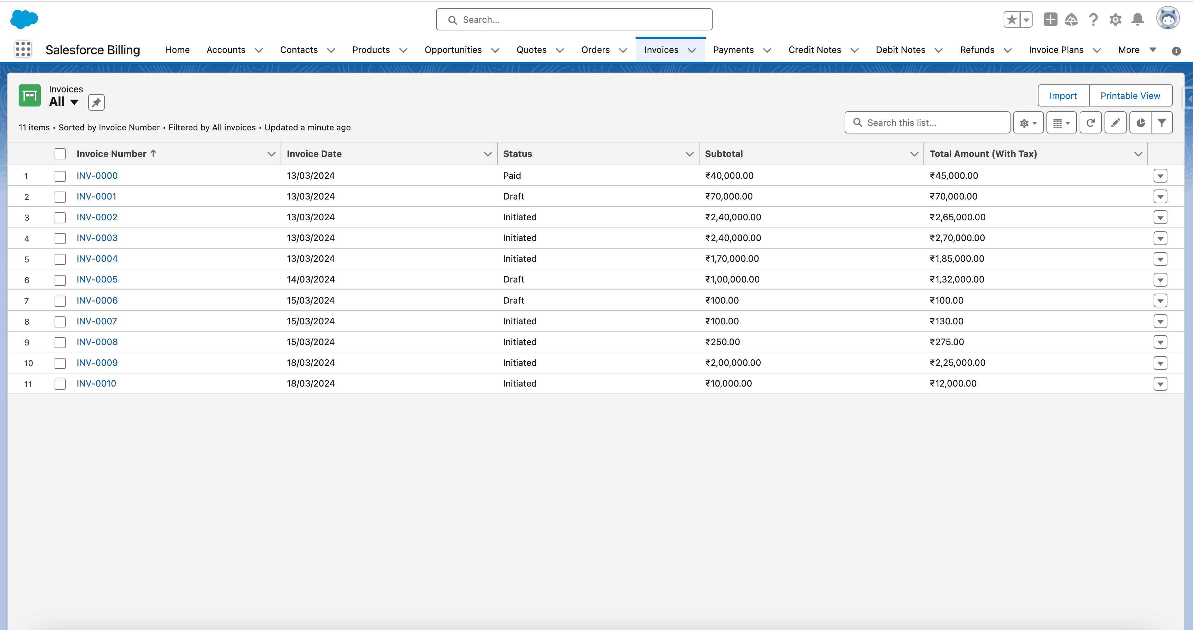Show charts with the pie icon
The height and width of the screenshot is (630, 1193).
point(1140,123)
